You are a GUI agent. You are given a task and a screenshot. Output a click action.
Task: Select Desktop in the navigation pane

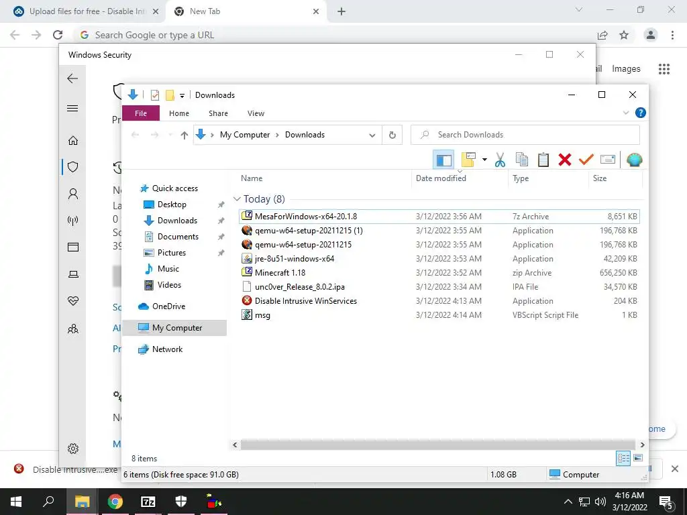(172, 205)
